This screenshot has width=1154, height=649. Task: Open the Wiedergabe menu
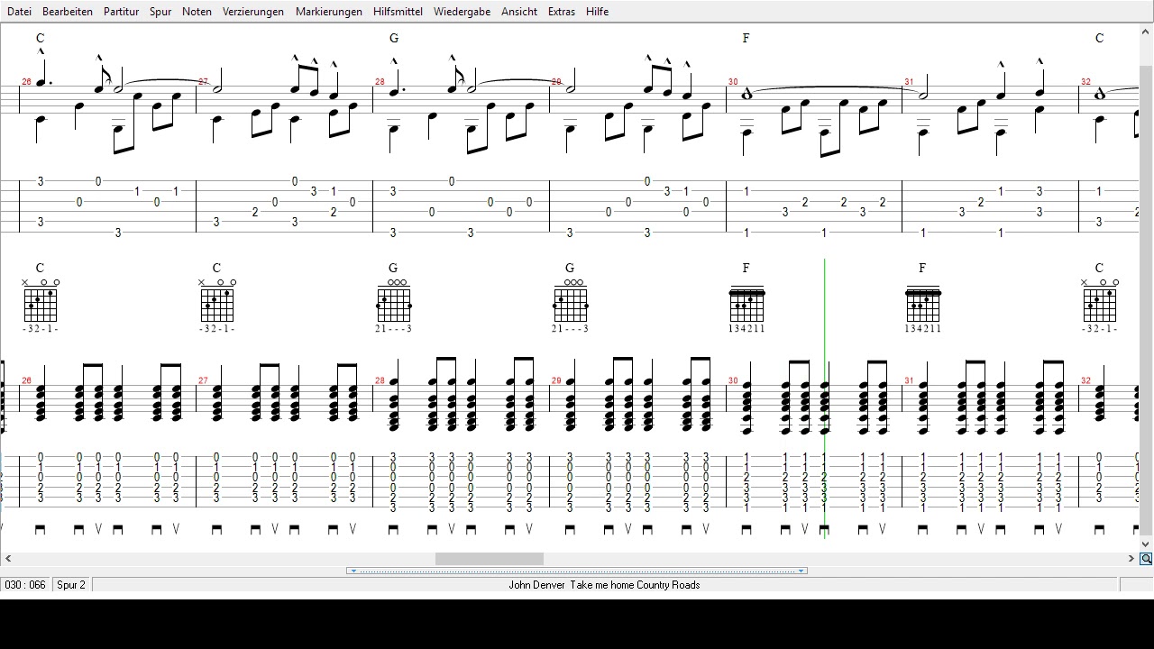click(462, 12)
